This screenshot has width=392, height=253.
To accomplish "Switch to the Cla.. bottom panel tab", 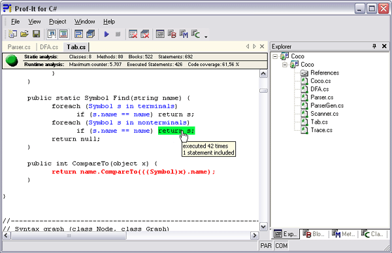I will click(372, 234).
